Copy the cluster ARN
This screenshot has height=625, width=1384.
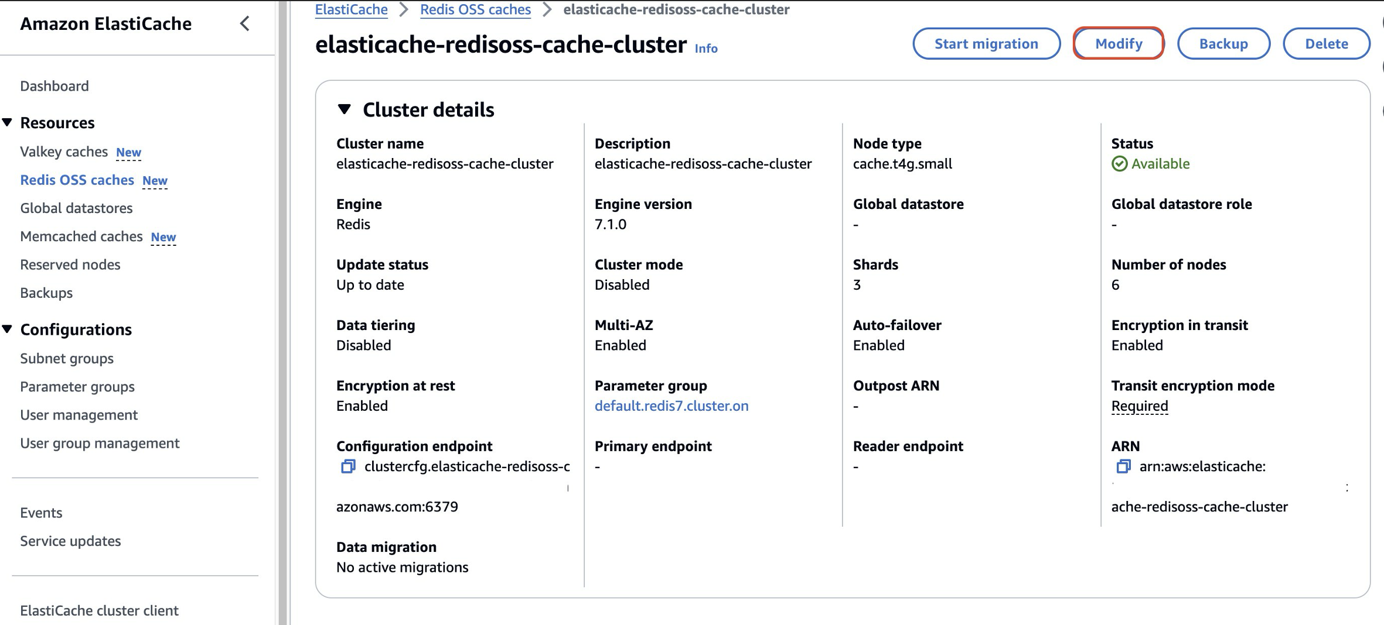1123,466
